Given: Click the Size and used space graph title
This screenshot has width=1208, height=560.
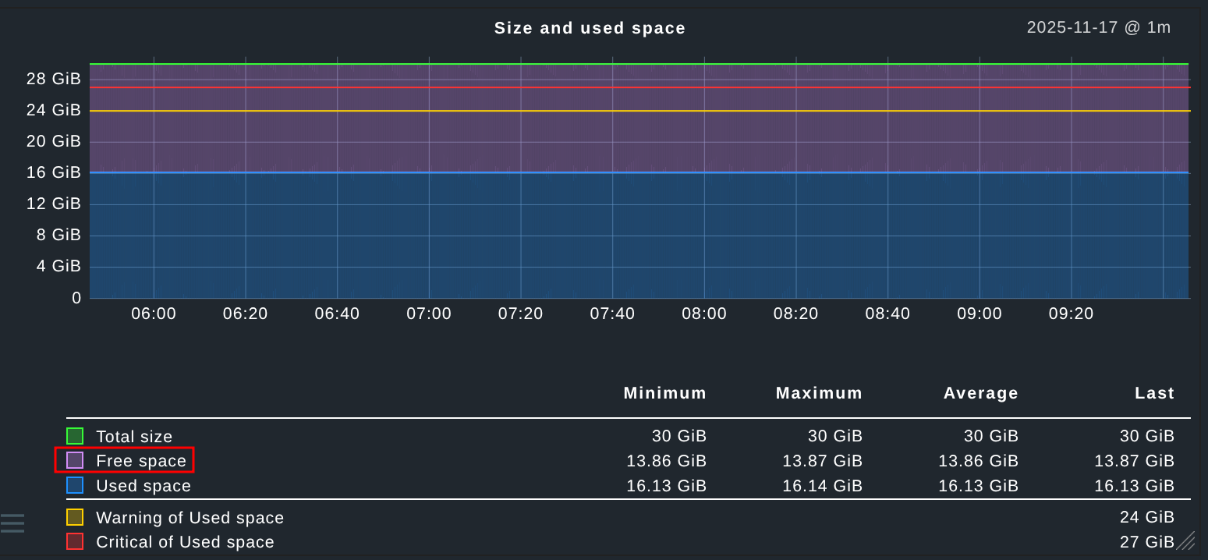Looking at the screenshot, I should click(x=590, y=28).
